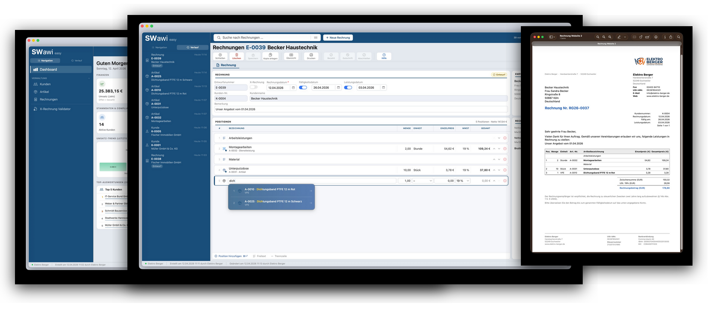Collapse Verwaltung section in dashboard sidebar
This screenshot has height=318, width=712.
tap(89, 78)
